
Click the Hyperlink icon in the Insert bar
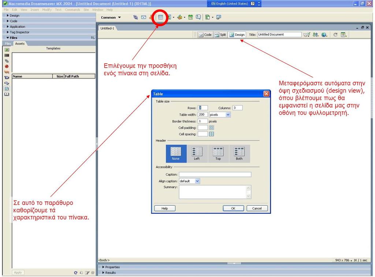135,17
